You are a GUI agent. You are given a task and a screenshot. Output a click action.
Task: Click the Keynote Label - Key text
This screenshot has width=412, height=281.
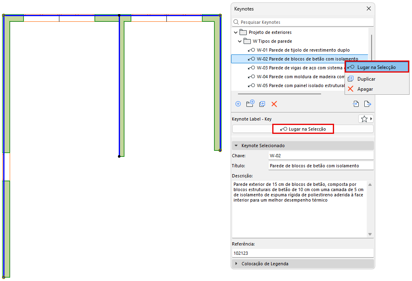pyautogui.click(x=252, y=119)
